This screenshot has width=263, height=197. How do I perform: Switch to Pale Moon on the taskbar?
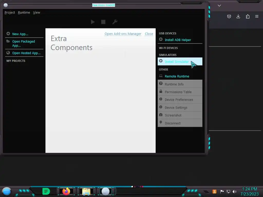pos(106,191)
